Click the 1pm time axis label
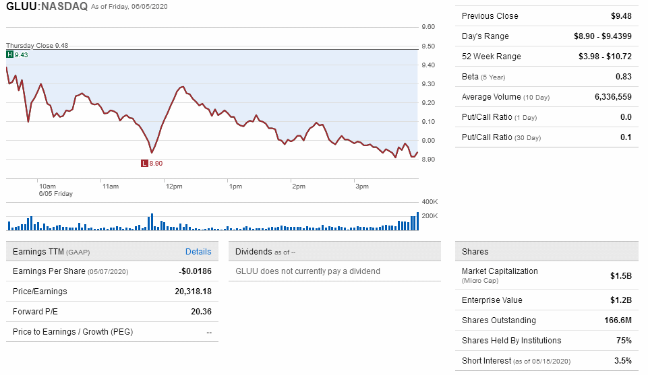 point(235,186)
